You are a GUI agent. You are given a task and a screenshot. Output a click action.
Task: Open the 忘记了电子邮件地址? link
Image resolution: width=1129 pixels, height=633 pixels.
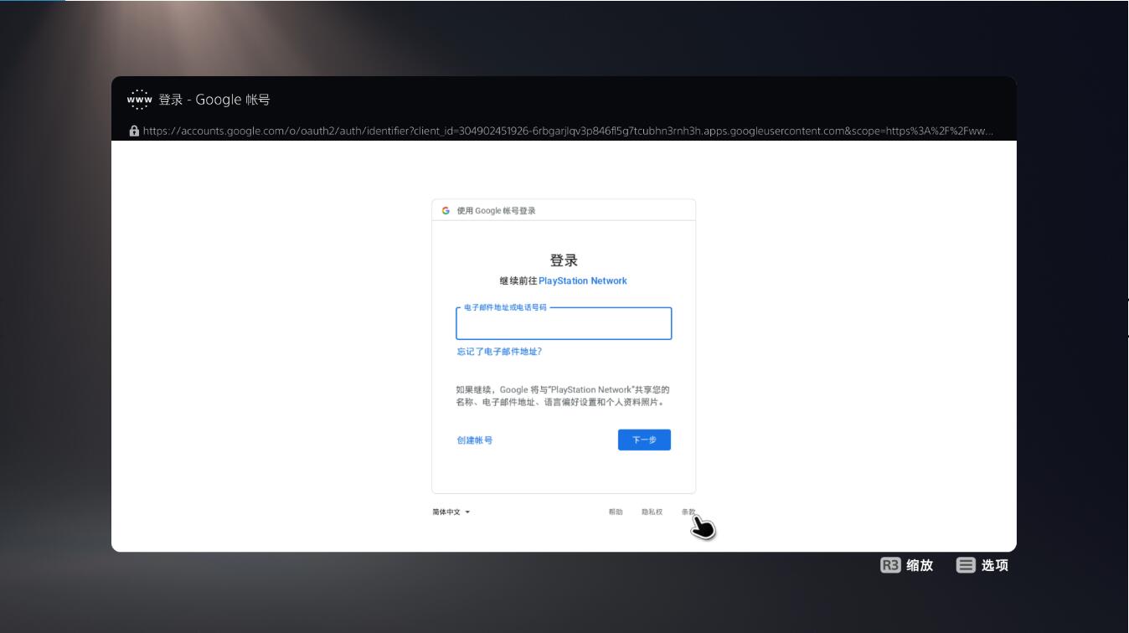pos(499,352)
